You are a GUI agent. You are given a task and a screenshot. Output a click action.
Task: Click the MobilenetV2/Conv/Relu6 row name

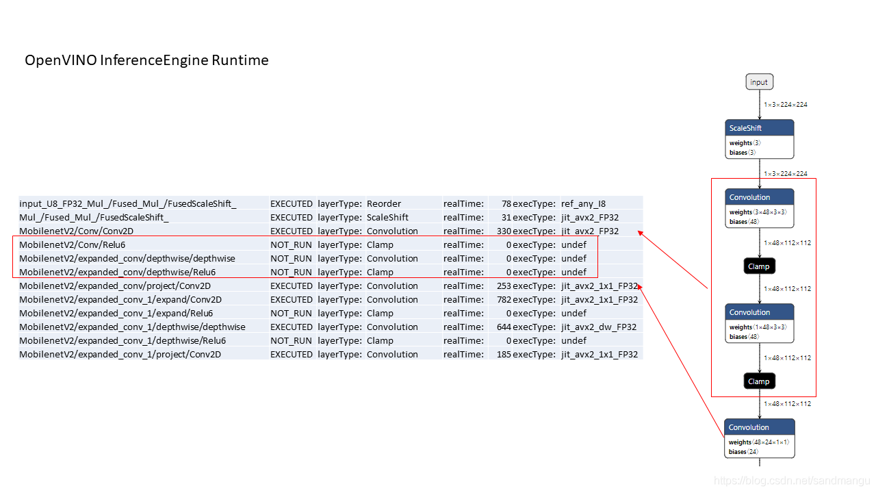(72, 244)
